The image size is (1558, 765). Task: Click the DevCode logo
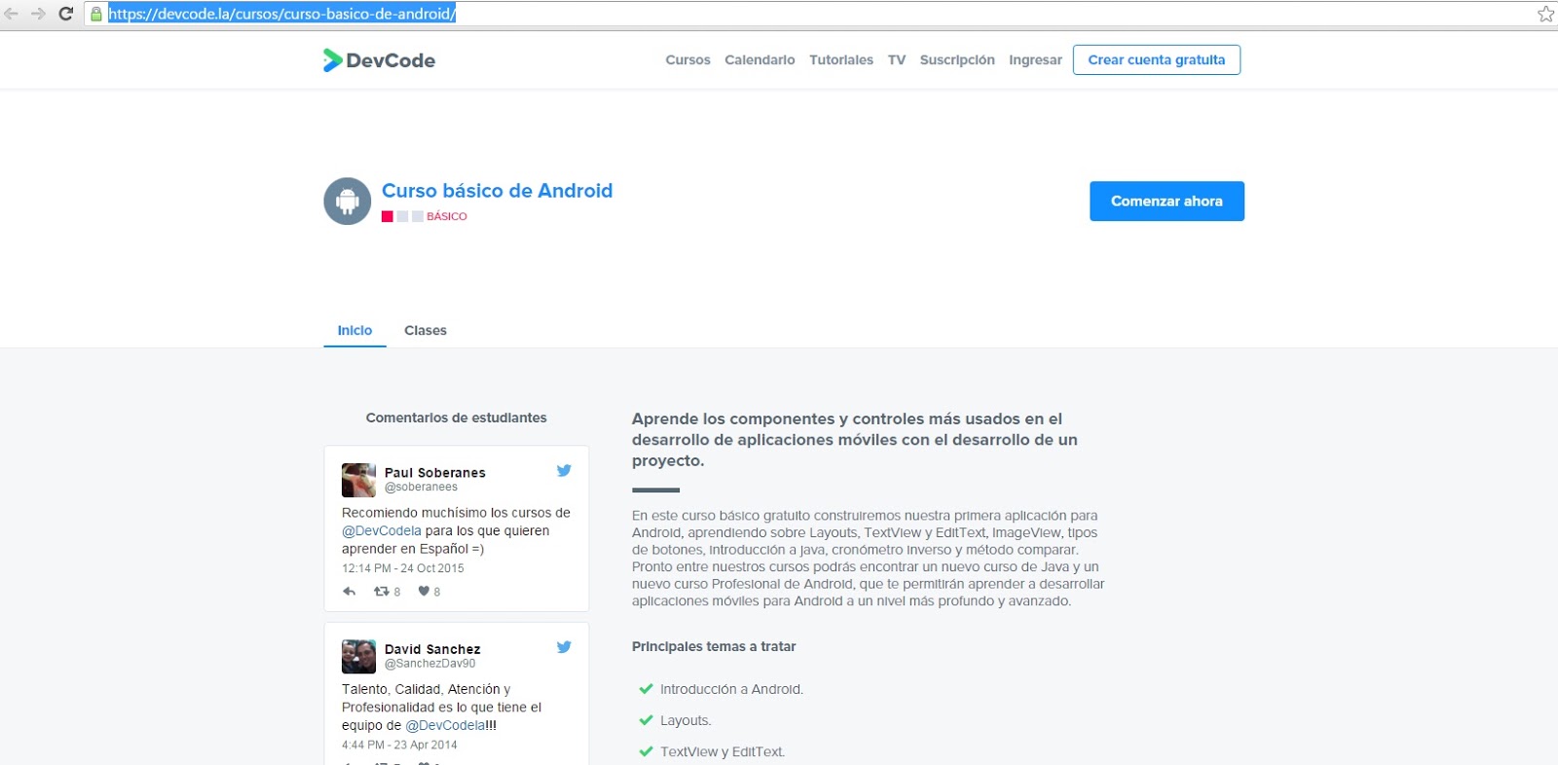click(x=379, y=60)
